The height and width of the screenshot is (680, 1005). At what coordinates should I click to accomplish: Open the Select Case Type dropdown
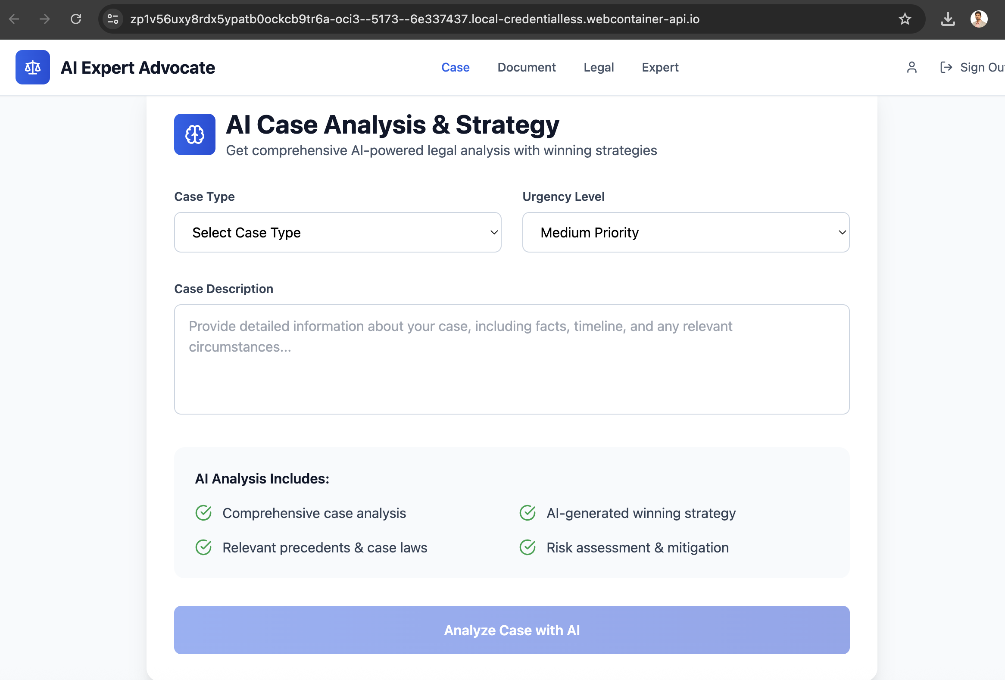click(x=337, y=232)
